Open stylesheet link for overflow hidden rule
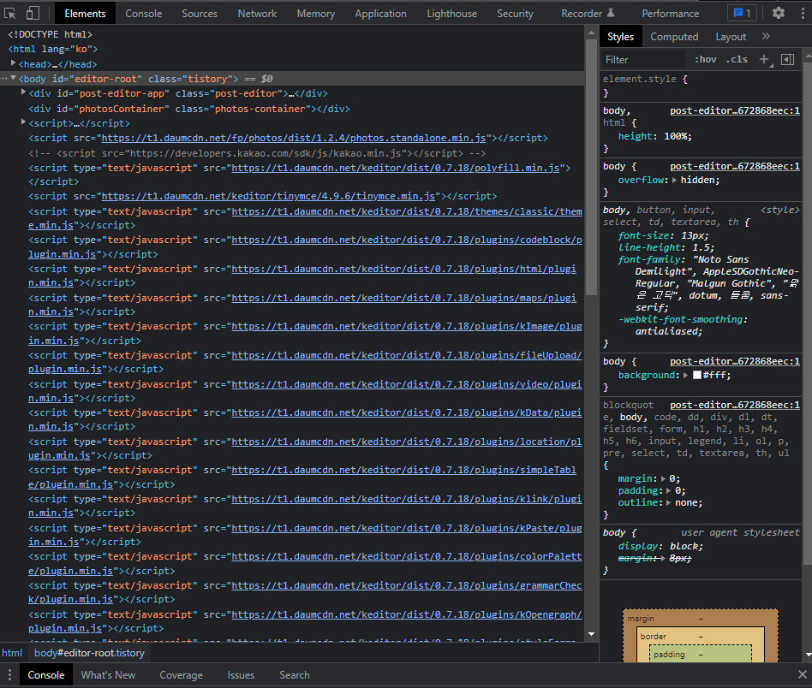The width and height of the screenshot is (812, 688). pos(734,166)
